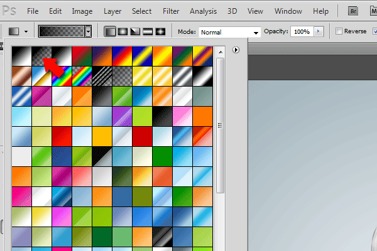Open the Help menu
377x251 pixels.
click(320, 11)
